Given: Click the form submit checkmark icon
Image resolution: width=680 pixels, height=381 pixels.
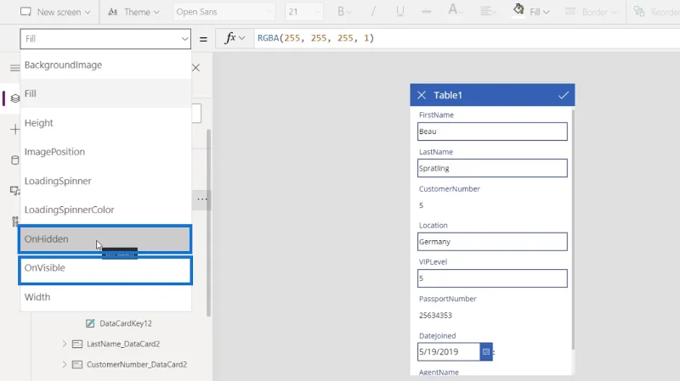Looking at the screenshot, I should 564,95.
